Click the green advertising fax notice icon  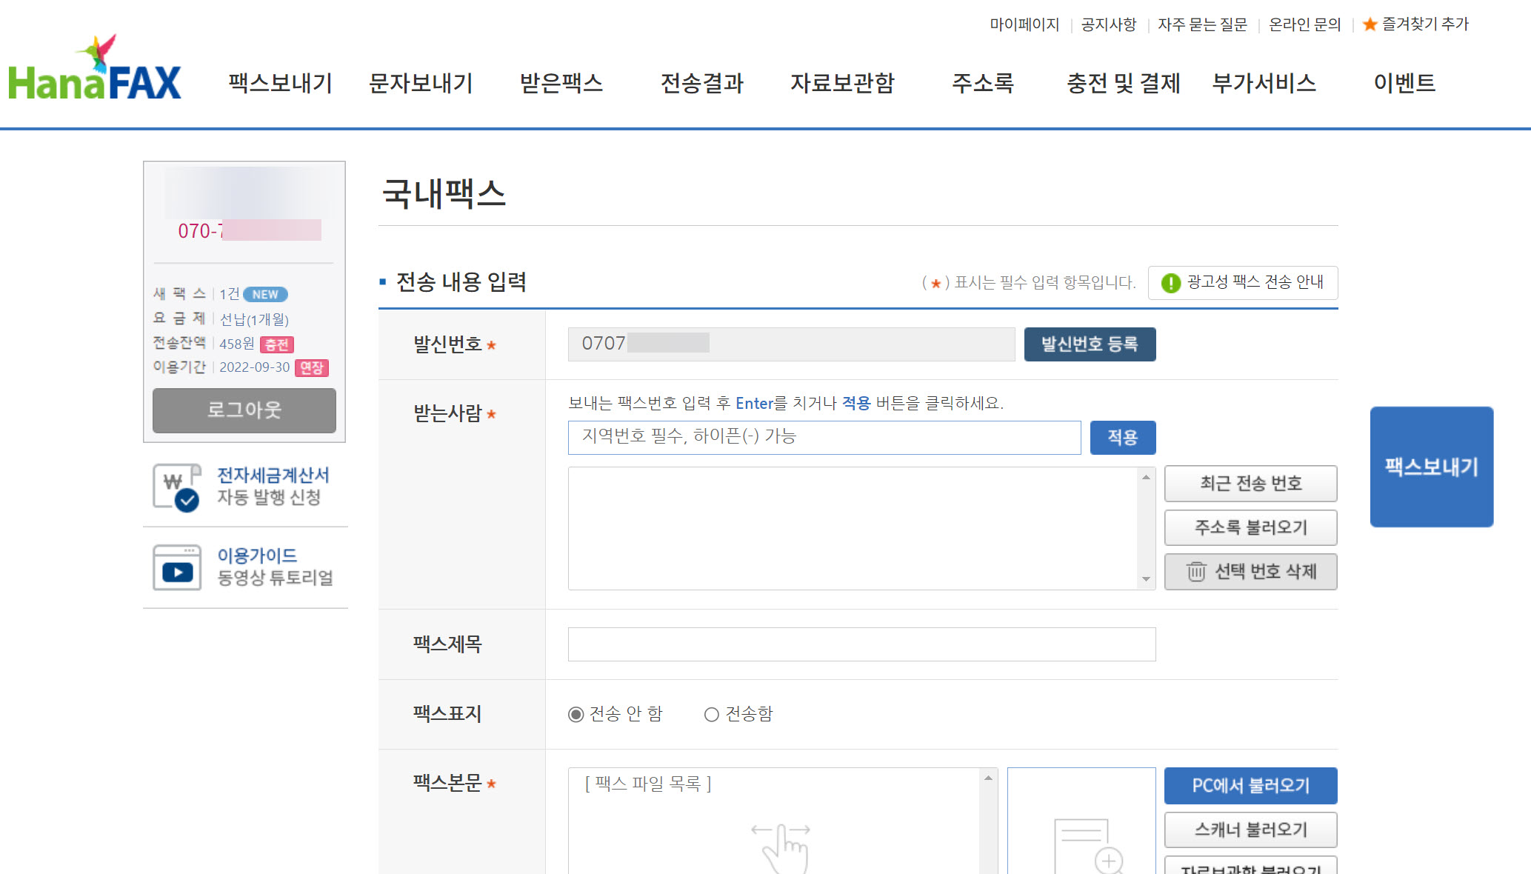pyautogui.click(x=1170, y=283)
